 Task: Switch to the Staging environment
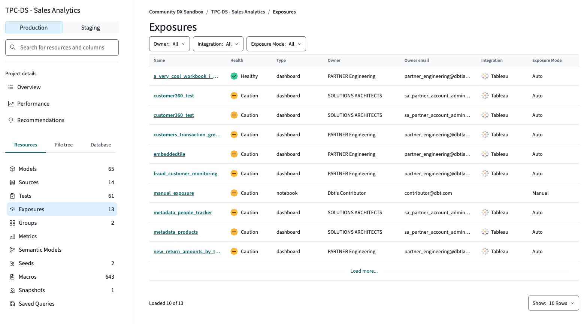coord(90,27)
